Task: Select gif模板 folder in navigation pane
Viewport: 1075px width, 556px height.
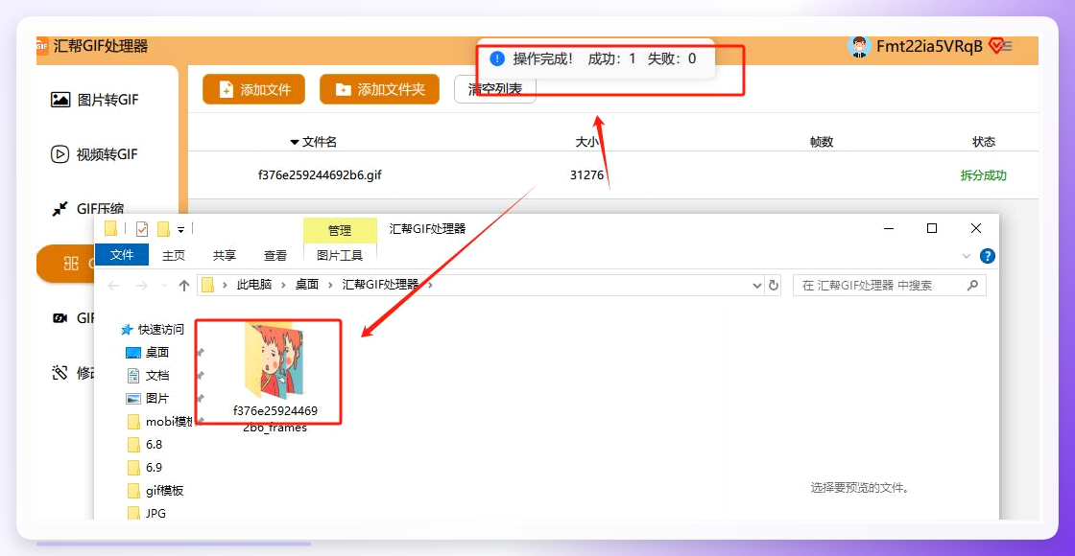Action: pyautogui.click(x=155, y=490)
